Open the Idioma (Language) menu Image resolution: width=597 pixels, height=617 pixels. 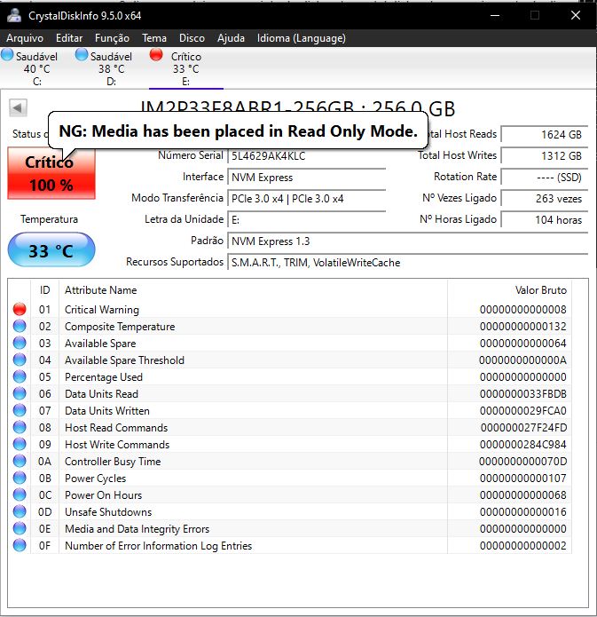tap(302, 38)
